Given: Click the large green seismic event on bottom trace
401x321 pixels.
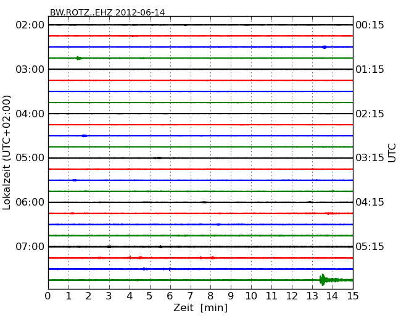Looking at the screenshot, I should [330, 280].
